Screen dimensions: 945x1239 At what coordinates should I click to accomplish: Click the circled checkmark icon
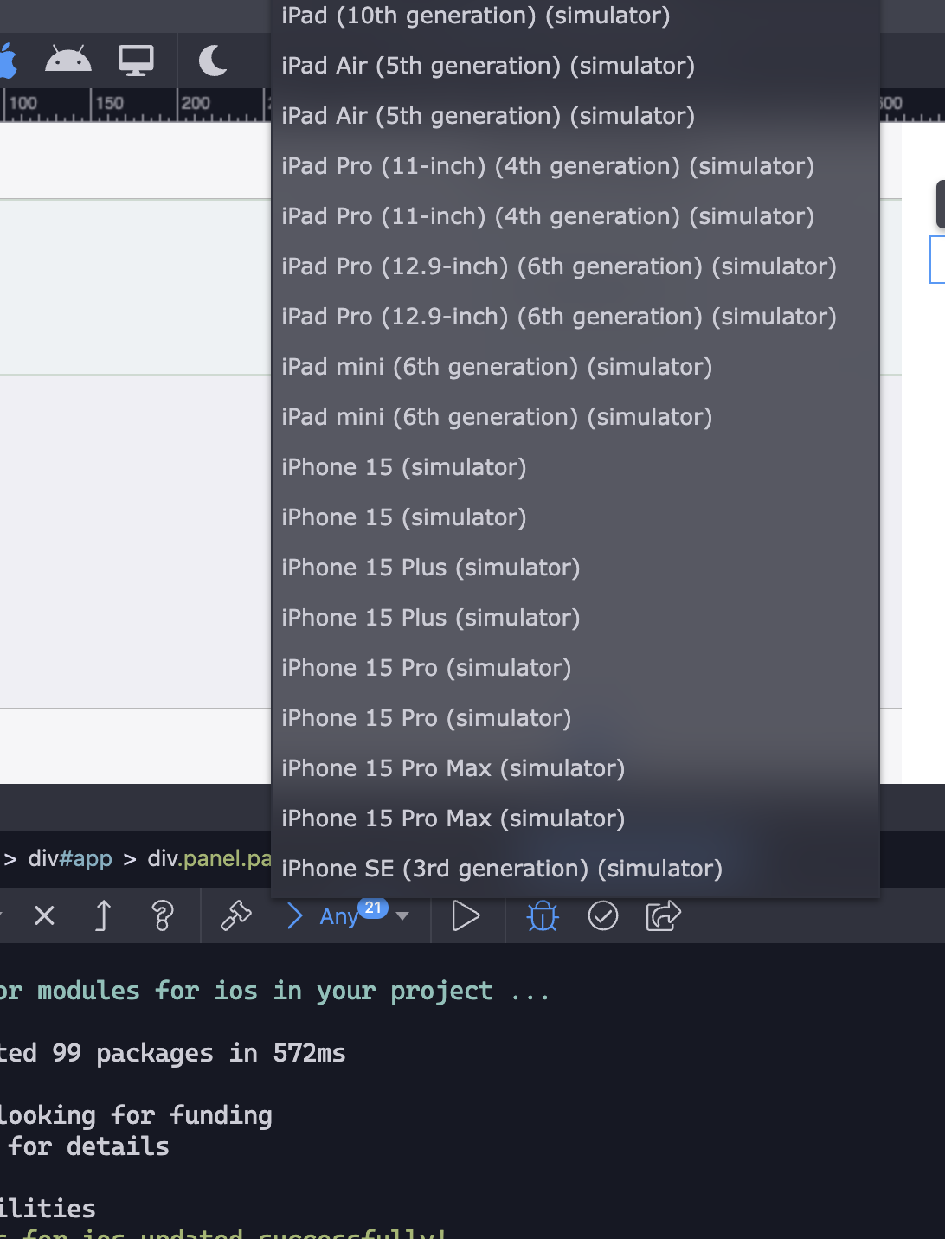[603, 915]
